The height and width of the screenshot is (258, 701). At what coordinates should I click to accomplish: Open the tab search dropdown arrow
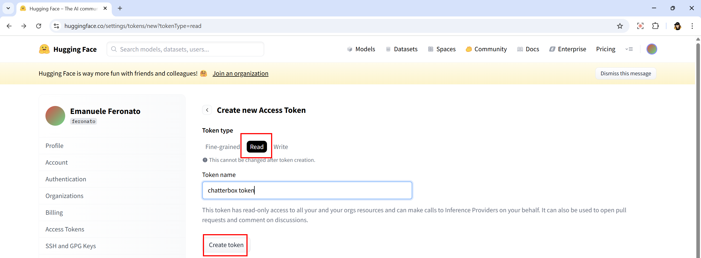coord(8,8)
